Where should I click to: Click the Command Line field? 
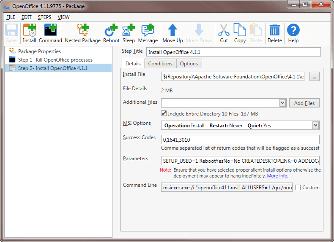(227, 187)
